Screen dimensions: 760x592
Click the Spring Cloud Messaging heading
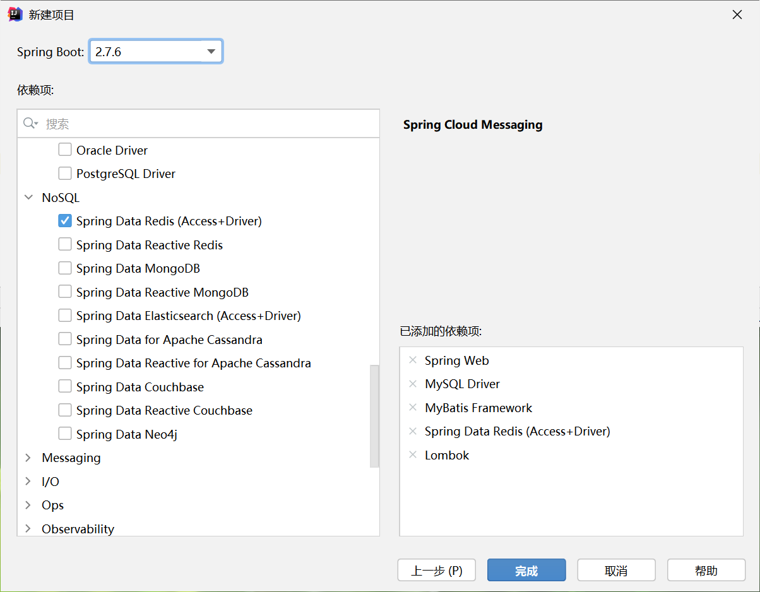click(473, 124)
